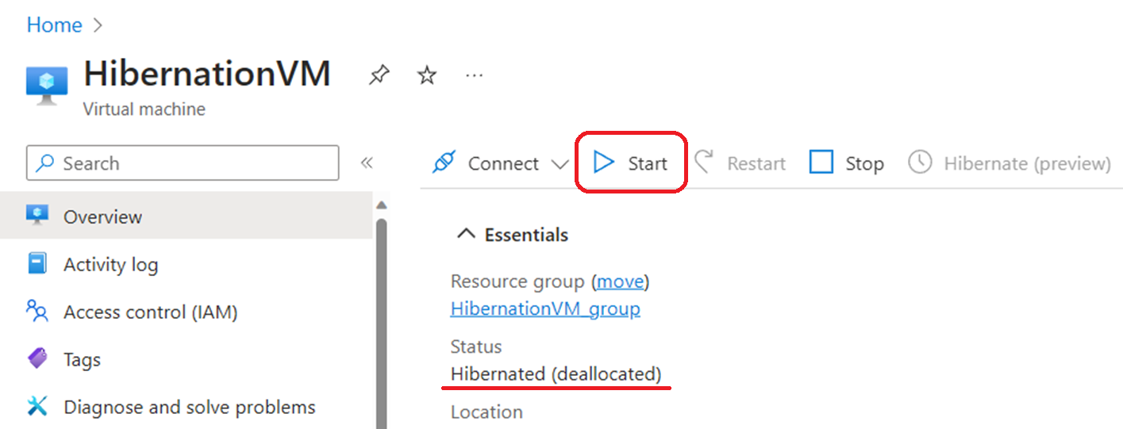
Task: Pin the HibernationVM resource
Action: tap(379, 75)
